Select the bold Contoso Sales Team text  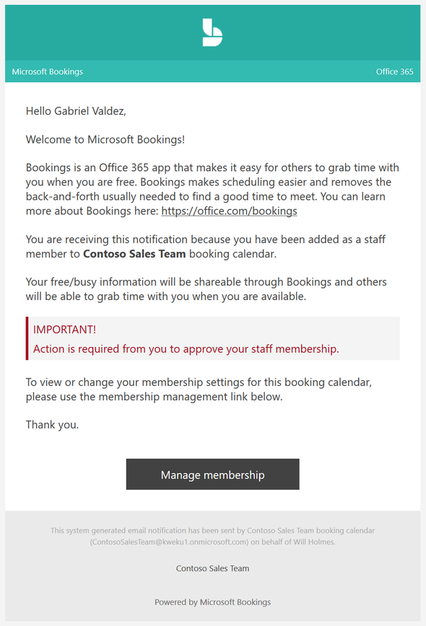[x=134, y=254]
